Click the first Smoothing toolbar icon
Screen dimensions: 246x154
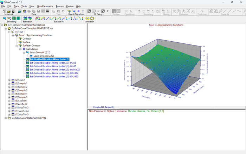coord(4,19)
